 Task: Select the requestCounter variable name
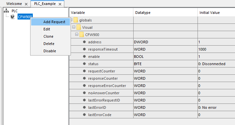pyautogui.click(x=102, y=71)
